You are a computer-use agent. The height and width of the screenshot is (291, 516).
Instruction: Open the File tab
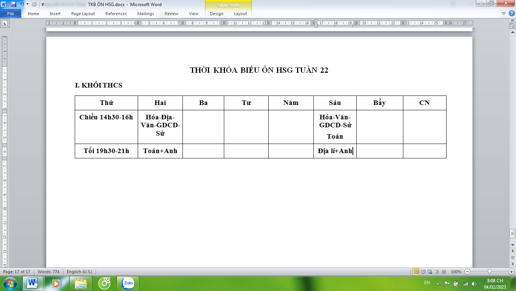[x=11, y=14]
